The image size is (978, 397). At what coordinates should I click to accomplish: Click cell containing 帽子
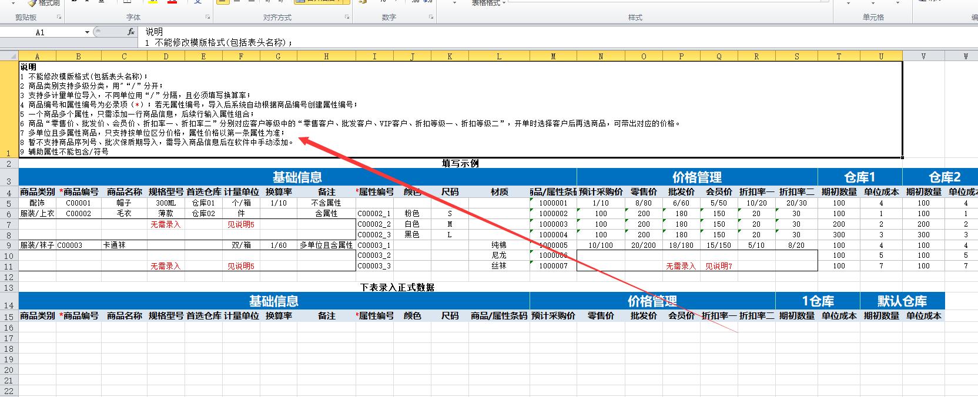[124, 203]
